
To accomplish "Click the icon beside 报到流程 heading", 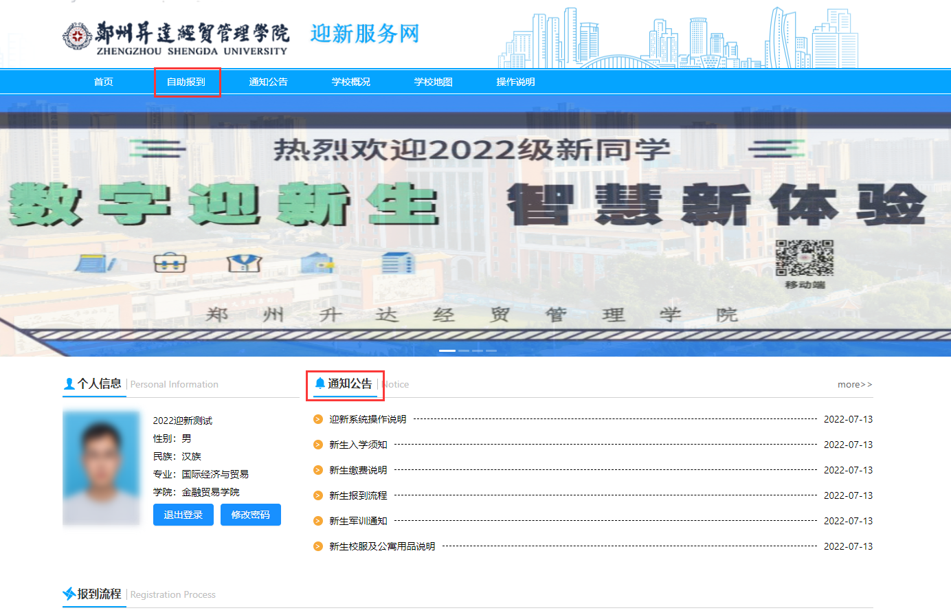I will (69, 593).
